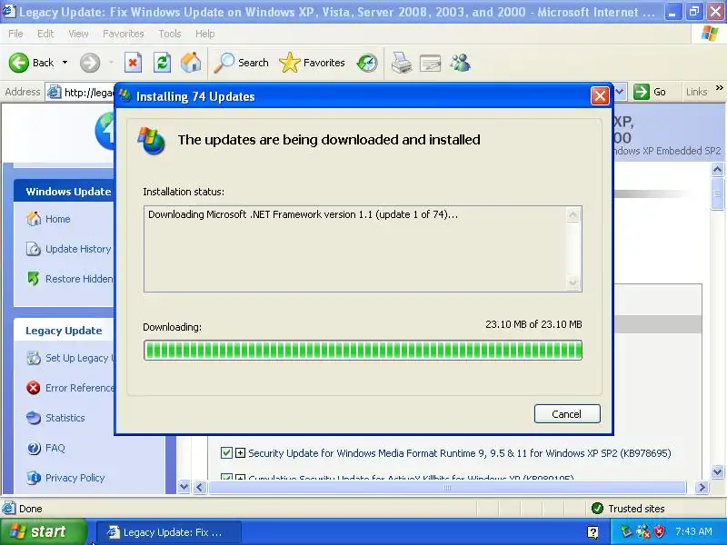
Task: Click the Edit page icon in toolbar
Action: click(x=430, y=63)
